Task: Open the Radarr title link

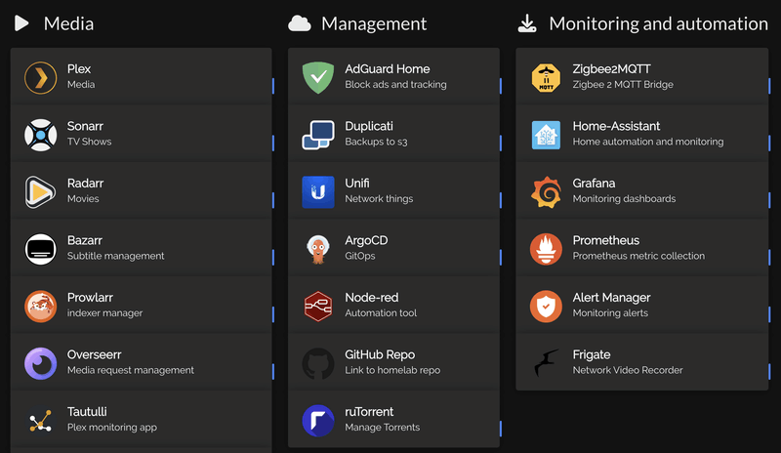Action: 85,184
